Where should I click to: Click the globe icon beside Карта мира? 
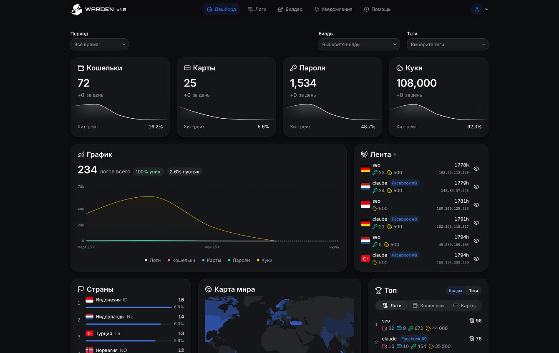[x=209, y=289]
